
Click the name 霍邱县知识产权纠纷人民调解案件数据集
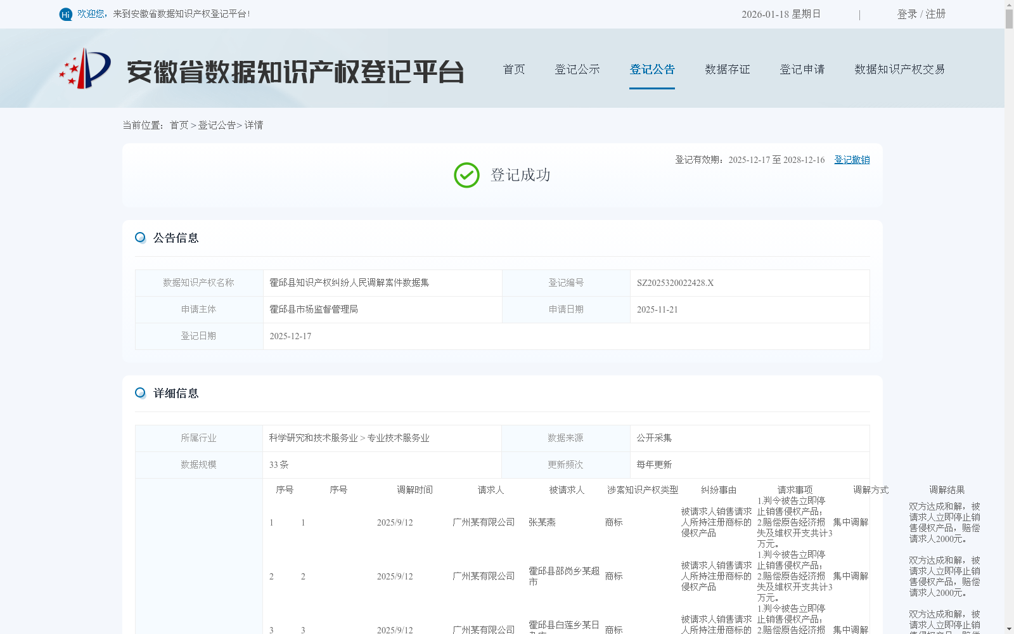[349, 283]
